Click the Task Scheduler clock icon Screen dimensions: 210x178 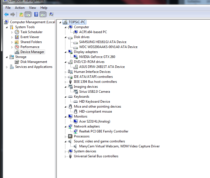(17, 32)
